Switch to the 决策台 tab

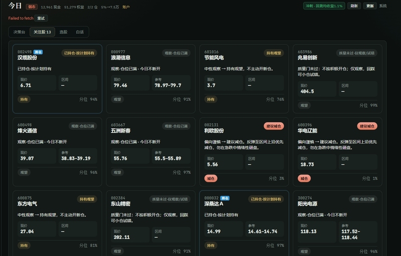pos(19,32)
